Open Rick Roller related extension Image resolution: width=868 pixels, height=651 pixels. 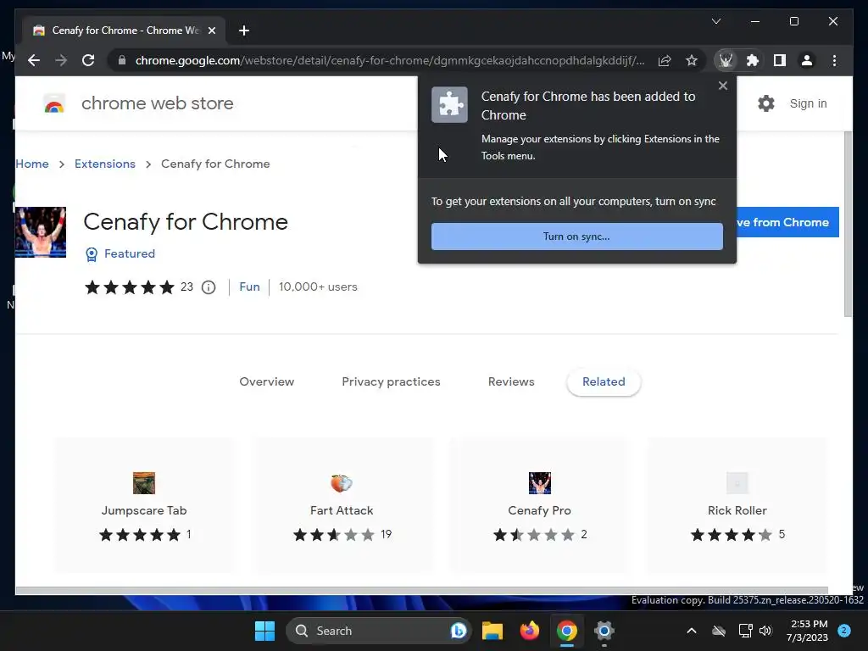pyautogui.click(x=737, y=505)
